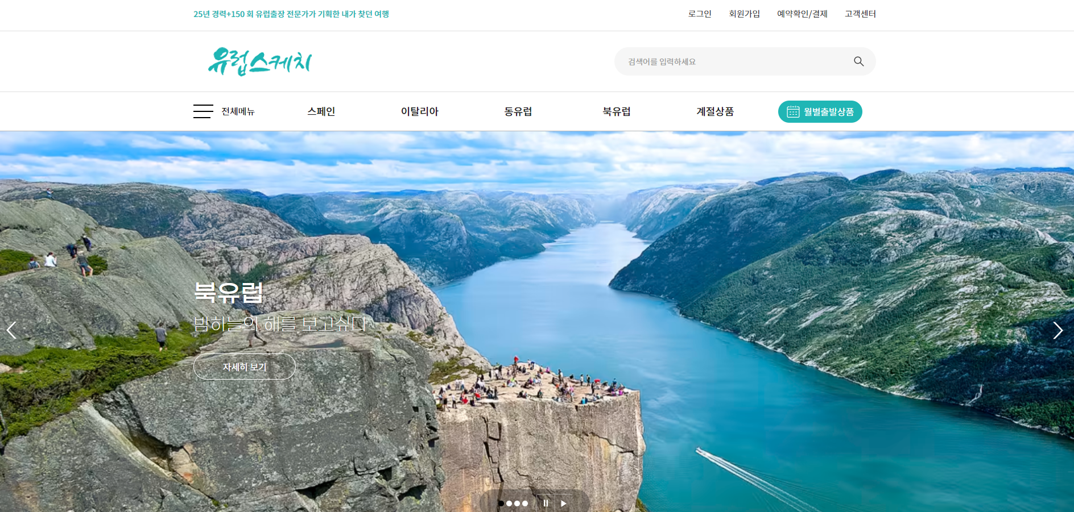Select the second slide indicator dot
The image size is (1074, 512).
tap(509, 503)
